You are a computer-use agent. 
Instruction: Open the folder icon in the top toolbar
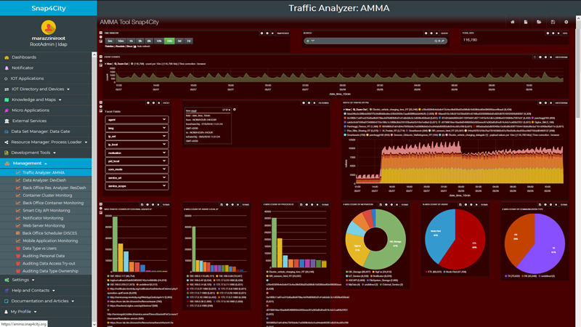[x=539, y=23]
